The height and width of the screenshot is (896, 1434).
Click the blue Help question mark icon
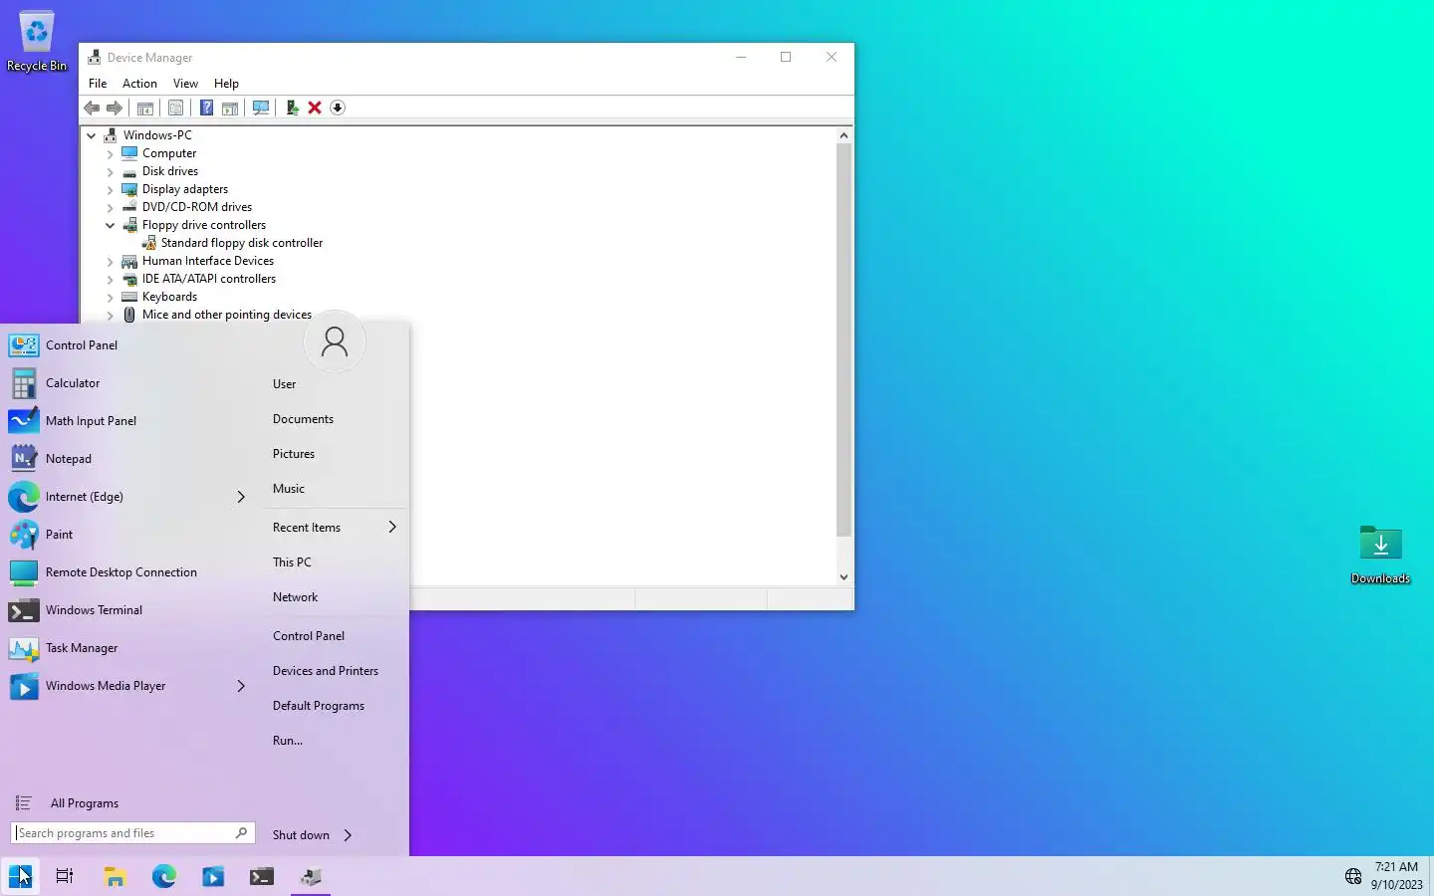[206, 108]
